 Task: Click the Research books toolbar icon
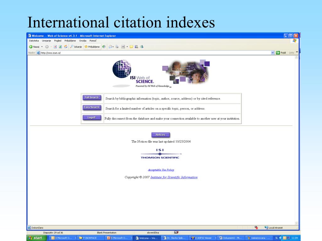pyautogui.click(x=136, y=47)
